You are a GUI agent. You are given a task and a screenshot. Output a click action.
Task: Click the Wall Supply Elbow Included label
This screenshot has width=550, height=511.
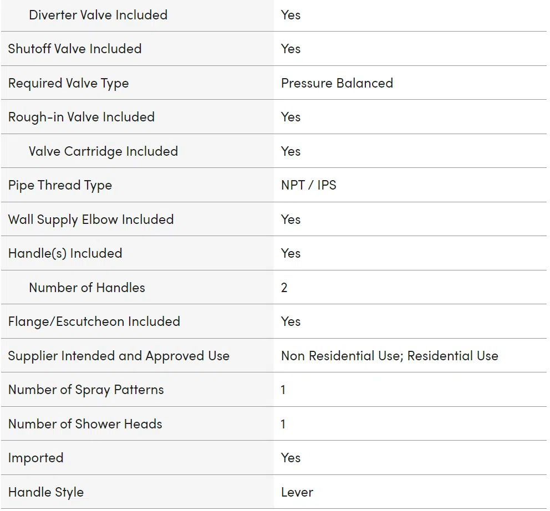(x=91, y=219)
